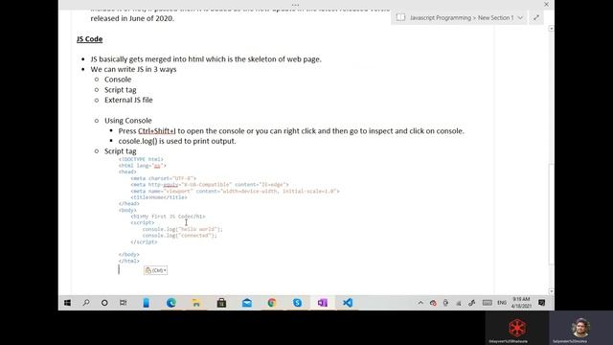Open Windows search from the taskbar
The image size is (613, 345).
pos(86,303)
